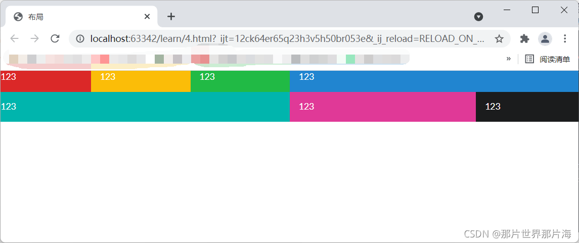Screen dimensions: 579x243
Task: Open the tab search dropdown arrow
Action: [478, 17]
